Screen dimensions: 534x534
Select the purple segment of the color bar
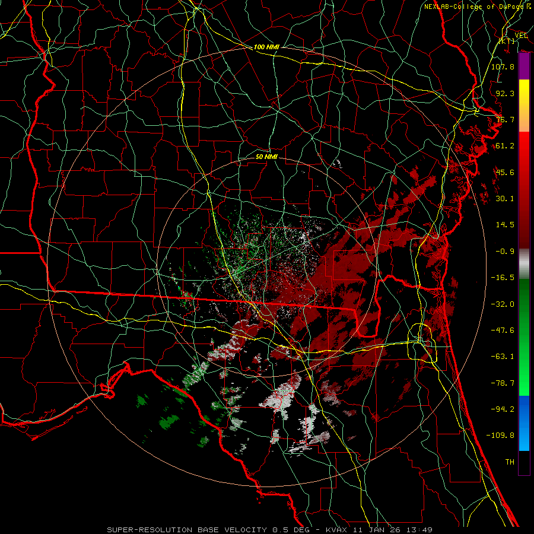click(524, 66)
